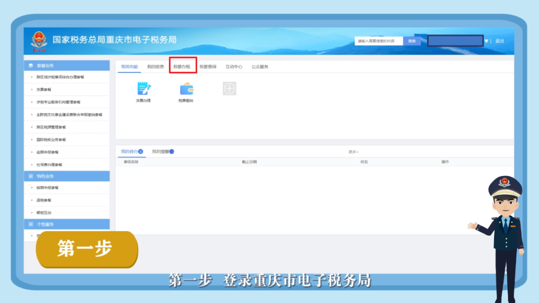The image size is (539, 303).
Task: Click the 个性服务 section header icon
Action: pos(31,225)
